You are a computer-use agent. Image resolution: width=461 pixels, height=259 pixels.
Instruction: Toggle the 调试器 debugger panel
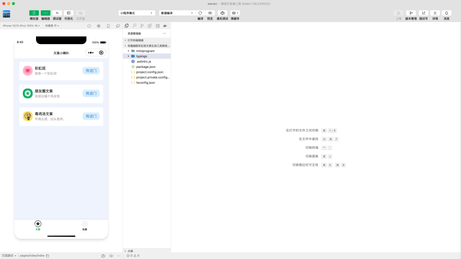(x=57, y=13)
